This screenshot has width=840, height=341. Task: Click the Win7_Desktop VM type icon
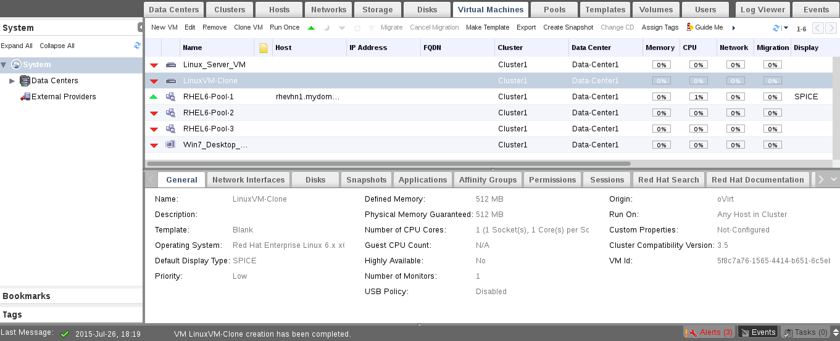point(170,145)
